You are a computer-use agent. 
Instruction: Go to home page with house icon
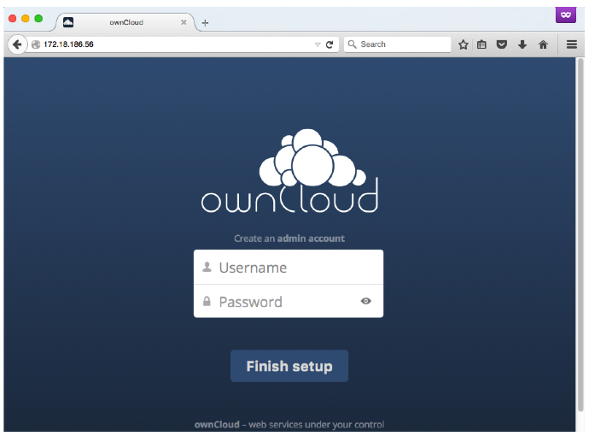(x=543, y=44)
